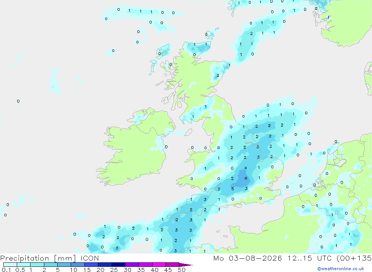Click the 1–2 mm legend color band
This screenshot has width=372, height=272.
(37, 265)
